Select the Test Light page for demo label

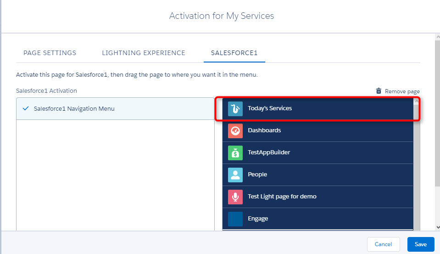coord(282,197)
